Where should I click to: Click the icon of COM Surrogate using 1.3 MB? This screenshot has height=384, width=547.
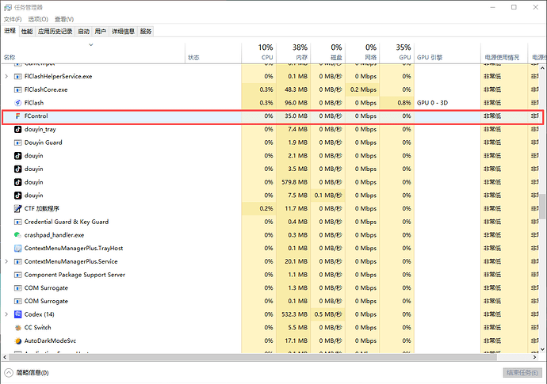tap(17, 288)
